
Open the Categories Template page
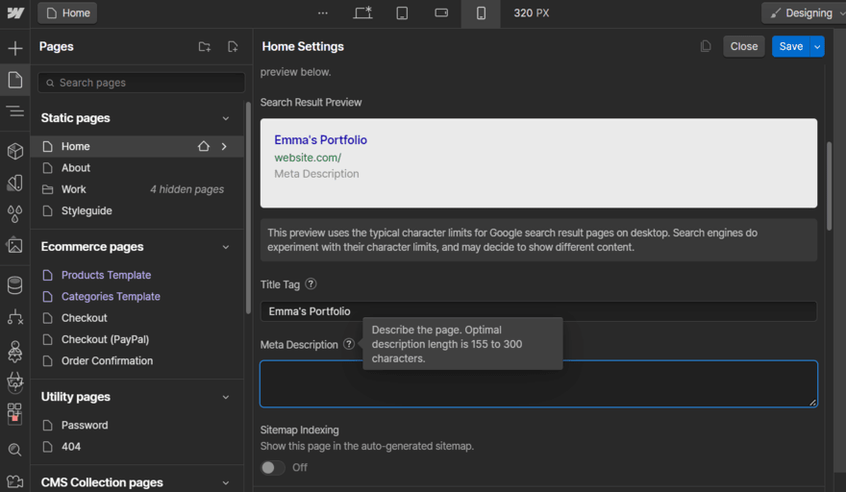(111, 297)
